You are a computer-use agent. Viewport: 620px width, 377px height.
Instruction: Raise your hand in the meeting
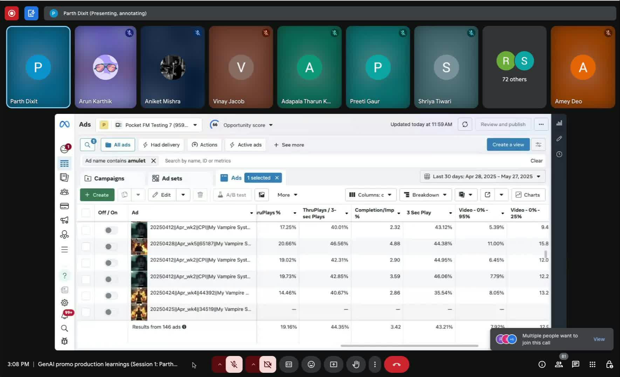click(x=356, y=364)
